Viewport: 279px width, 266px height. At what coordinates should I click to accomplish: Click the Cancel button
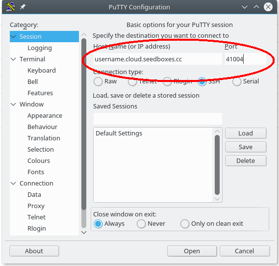click(x=245, y=251)
